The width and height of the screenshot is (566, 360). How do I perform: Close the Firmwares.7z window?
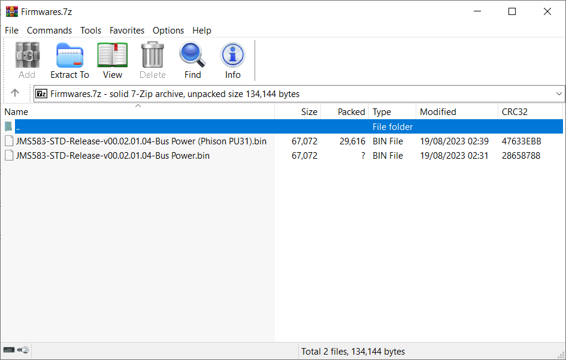click(x=547, y=11)
